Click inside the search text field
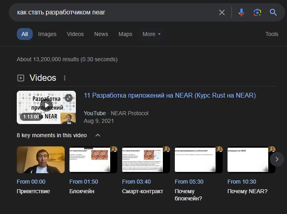This screenshot has width=287, height=214. (112, 12)
